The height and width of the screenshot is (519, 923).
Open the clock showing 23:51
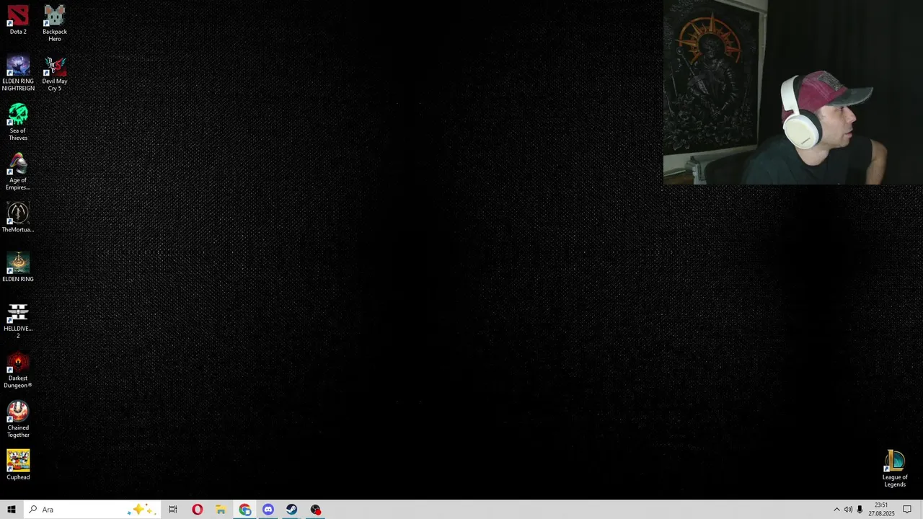(881, 510)
